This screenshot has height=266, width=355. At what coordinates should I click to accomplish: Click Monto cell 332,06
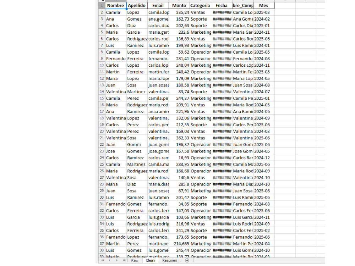pyautogui.click(x=179, y=118)
